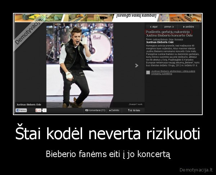Click the Google +1 count bubble

tap(44, 110)
